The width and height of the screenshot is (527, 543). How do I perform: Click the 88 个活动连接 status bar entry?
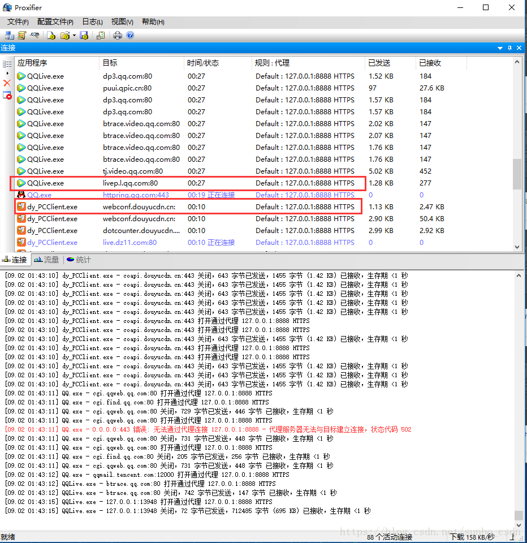tap(390, 537)
